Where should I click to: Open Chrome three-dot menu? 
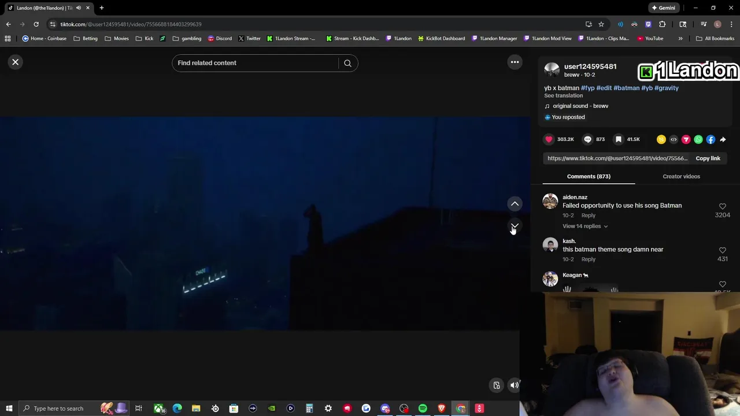[731, 24]
